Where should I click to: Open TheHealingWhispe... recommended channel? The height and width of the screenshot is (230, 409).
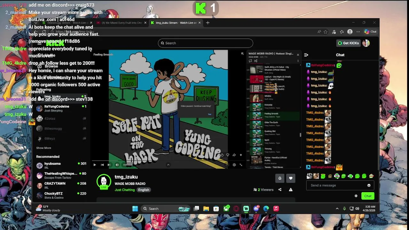click(61, 175)
